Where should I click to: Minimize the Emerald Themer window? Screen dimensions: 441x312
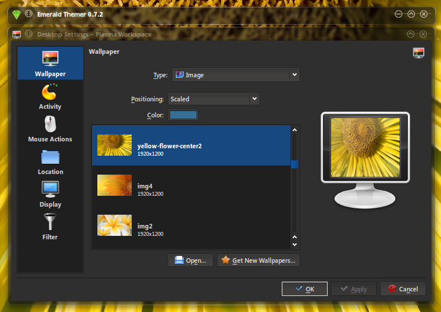(x=398, y=14)
